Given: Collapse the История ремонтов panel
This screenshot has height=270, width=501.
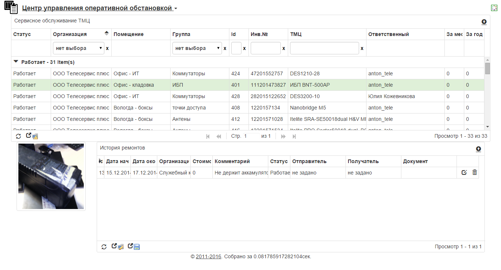Looking at the screenshot, I should click(478, 149).
